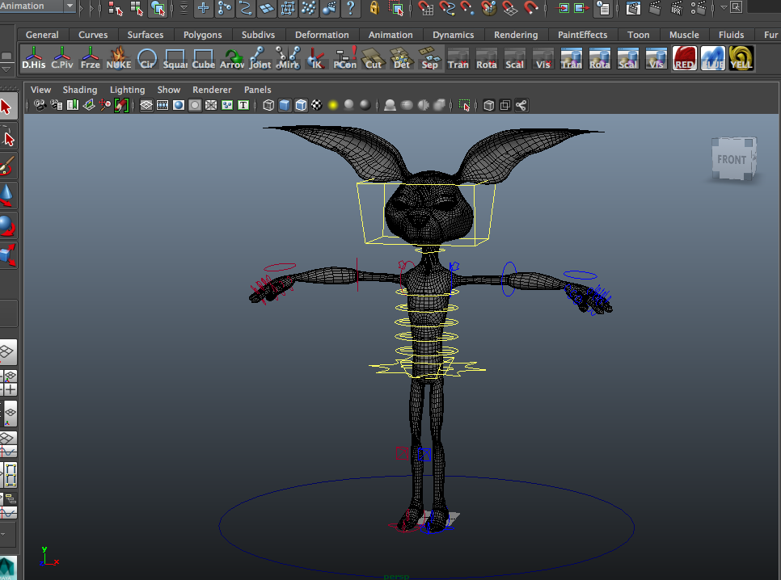Click the Paint Selection tool in toolbox
Screen dimensions: 781x580
coord(7,166)
